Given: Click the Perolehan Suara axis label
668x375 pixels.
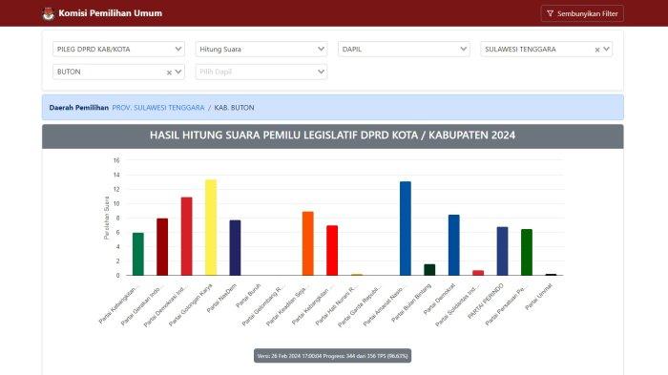Looking at the screenshot, I should click(107, 218).
